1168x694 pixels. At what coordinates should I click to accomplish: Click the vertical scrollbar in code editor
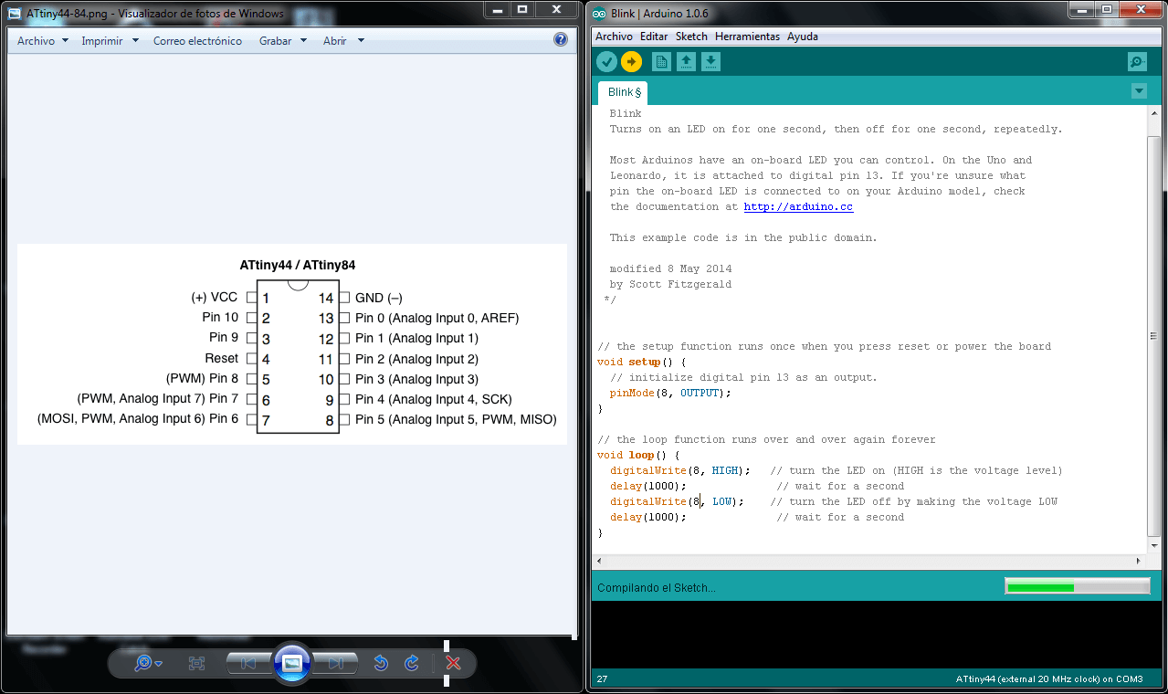coord(1153,338)
